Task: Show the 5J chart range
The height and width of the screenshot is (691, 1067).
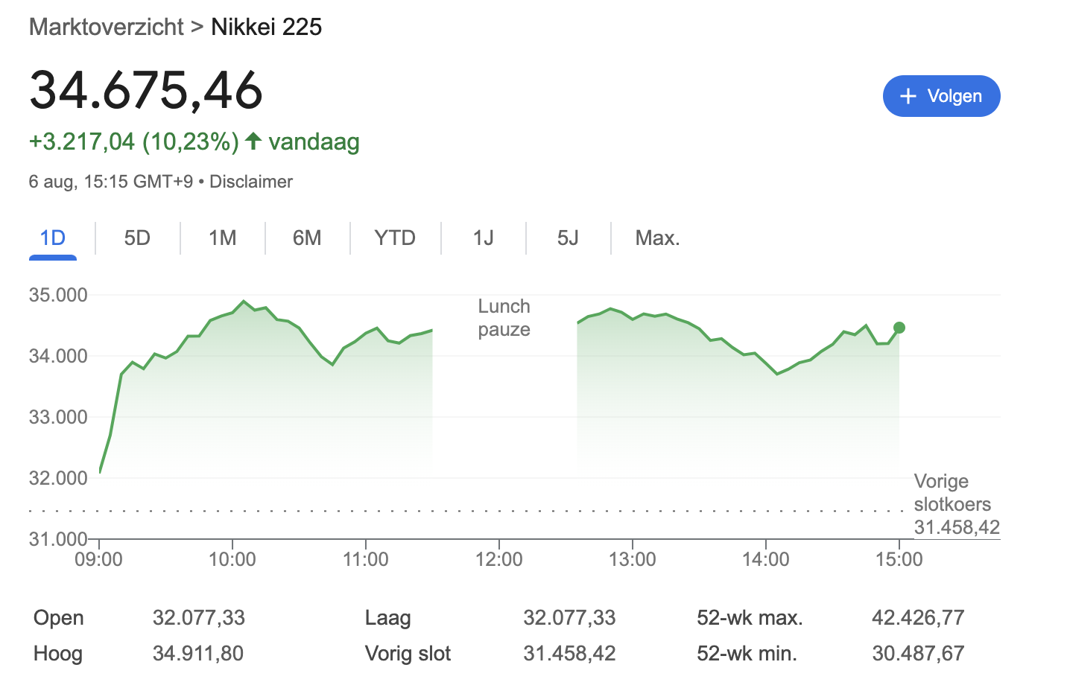Action: pyautogui.click(x=568, y=238)
